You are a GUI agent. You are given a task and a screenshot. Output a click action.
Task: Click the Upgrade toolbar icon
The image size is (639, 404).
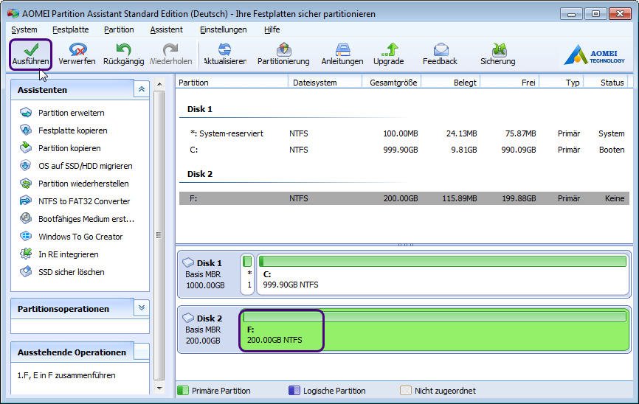(390, 49)
